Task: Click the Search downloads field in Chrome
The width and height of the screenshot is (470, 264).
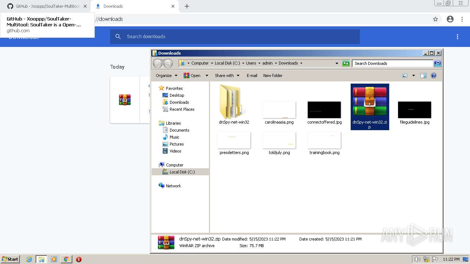Action: (x=235, y=37)
